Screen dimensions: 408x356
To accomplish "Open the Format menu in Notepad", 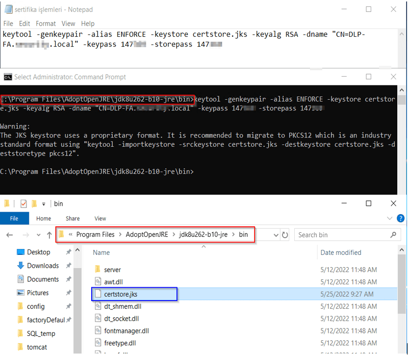I will pos(46,24).
